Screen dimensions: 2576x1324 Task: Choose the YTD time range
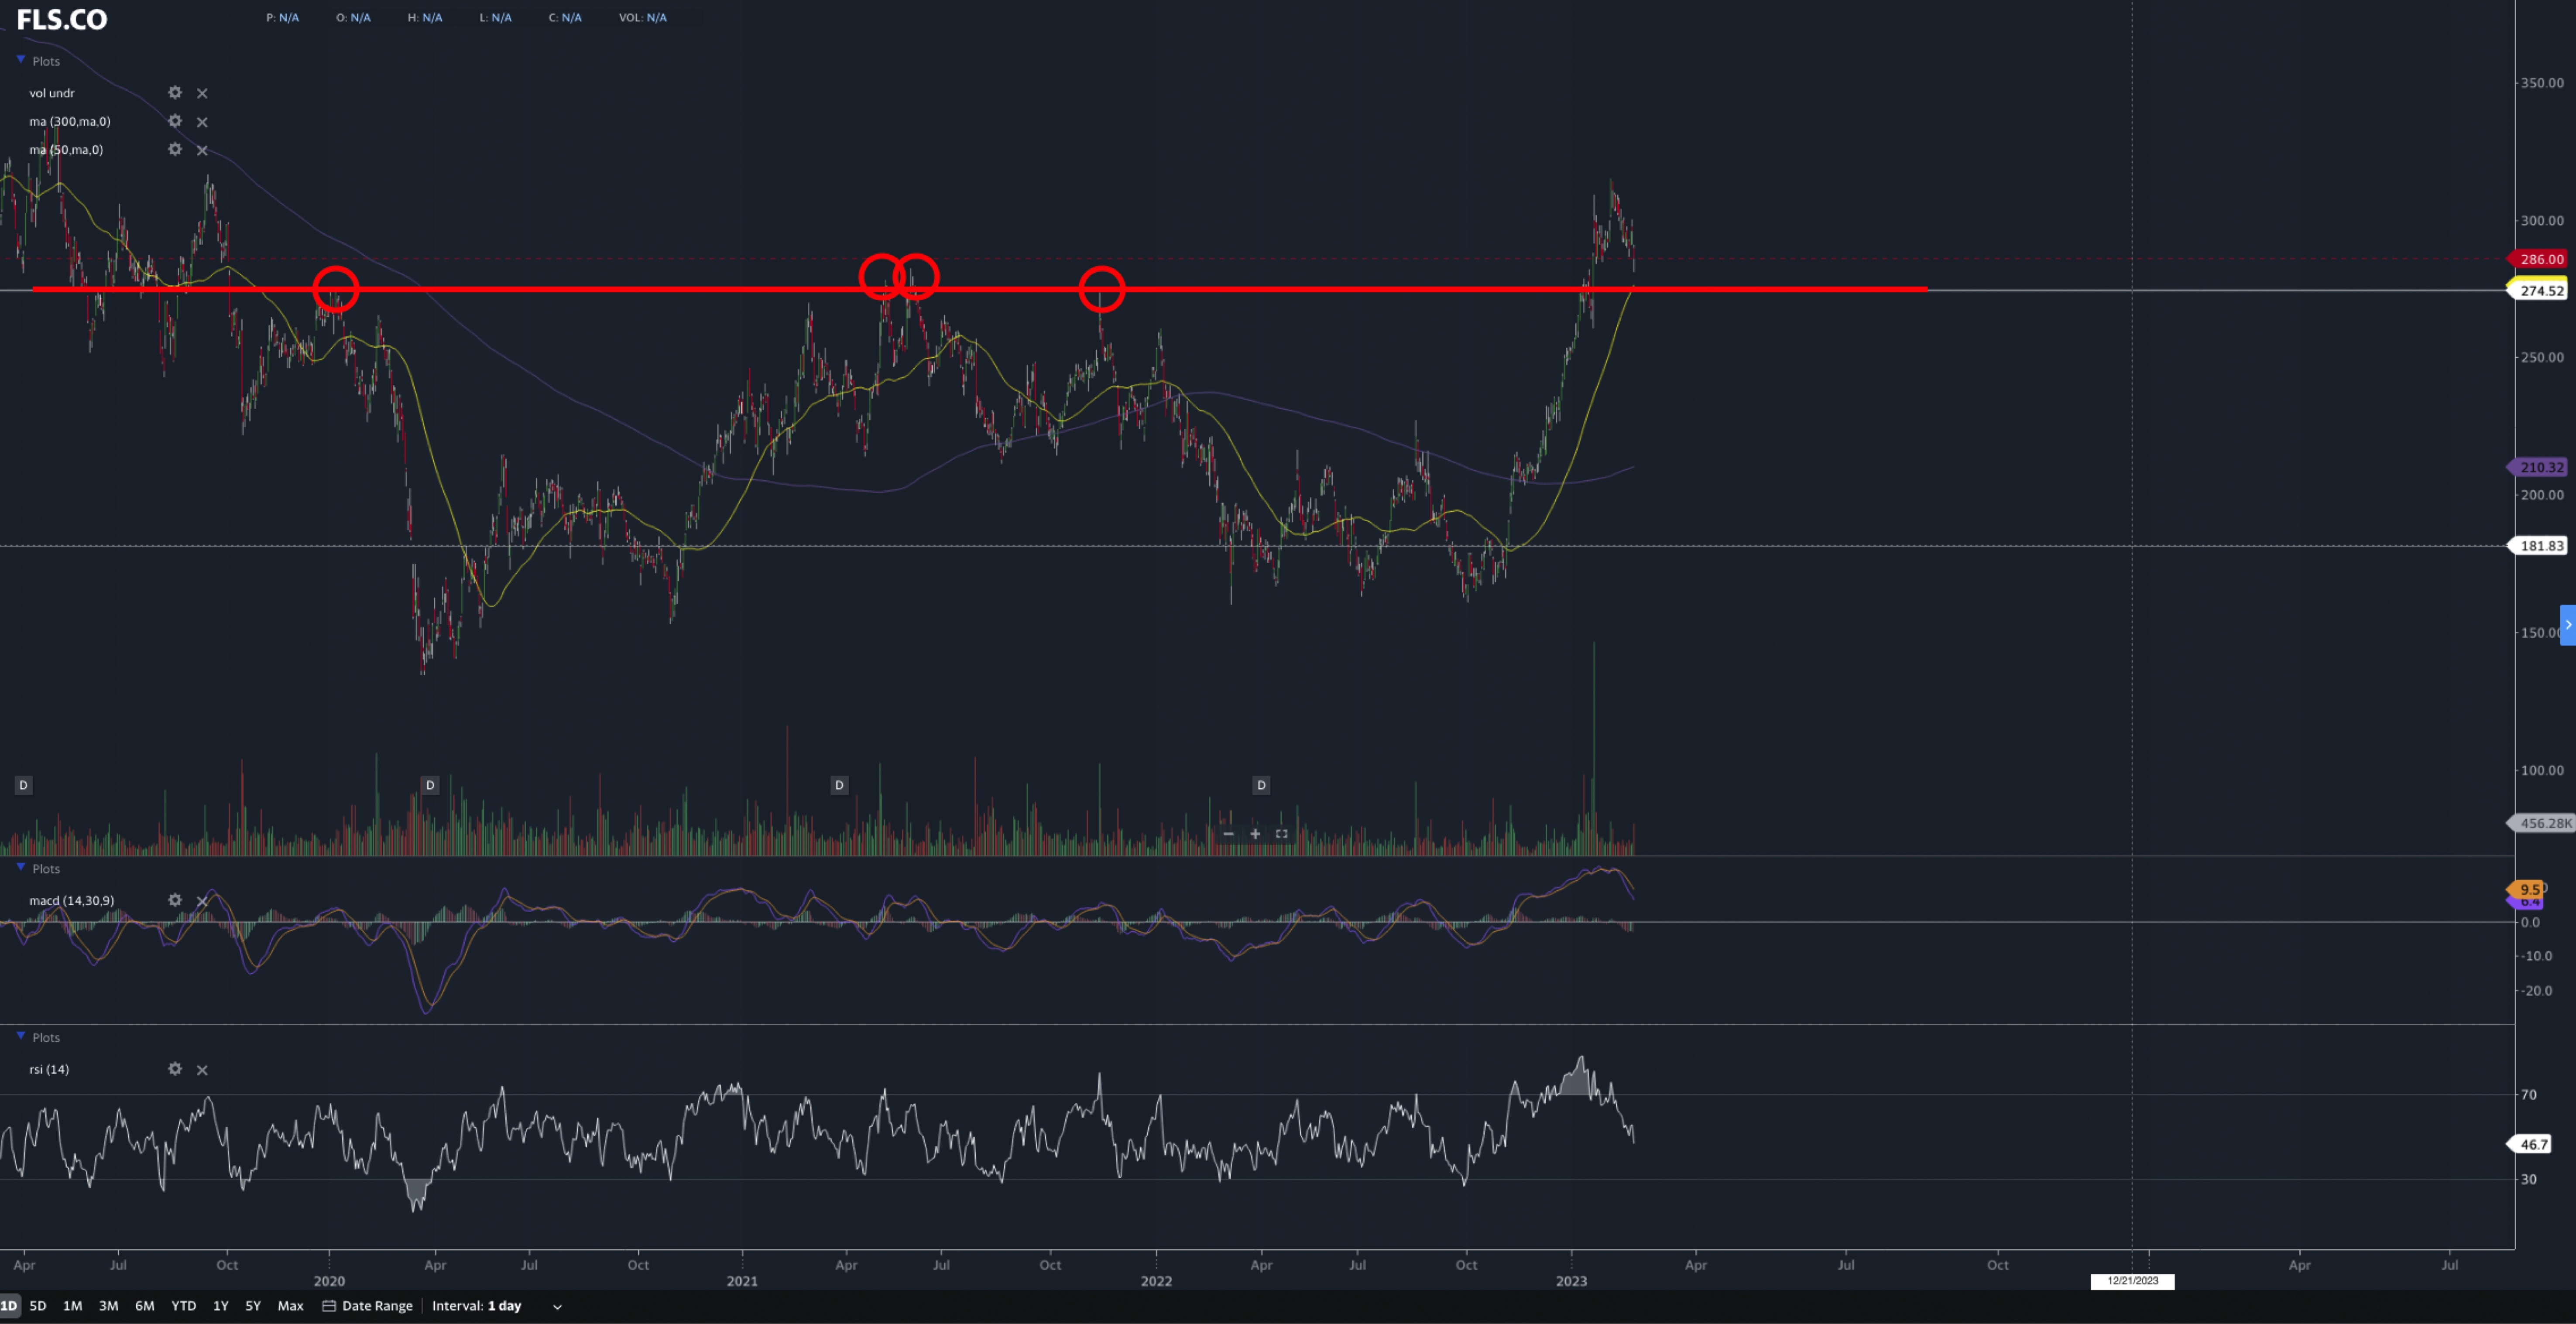tap(184, 1306)
